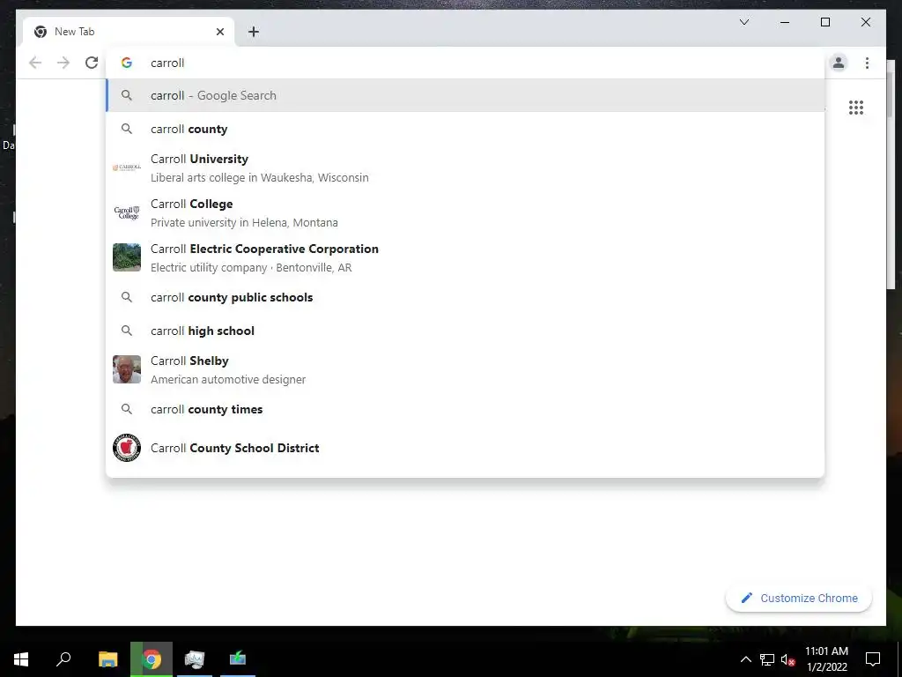Image resolution: width=902 pixels, height=677 pixels.
Task: Open Windows taskbar search
Action: pos(63,659)
